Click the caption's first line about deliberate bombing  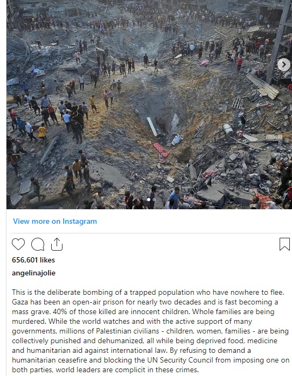click(x=148, y=292)
